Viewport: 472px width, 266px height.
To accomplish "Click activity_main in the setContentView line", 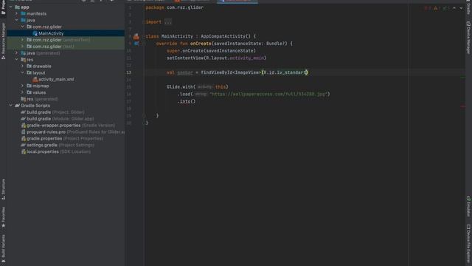I will [x=247, y=58].
